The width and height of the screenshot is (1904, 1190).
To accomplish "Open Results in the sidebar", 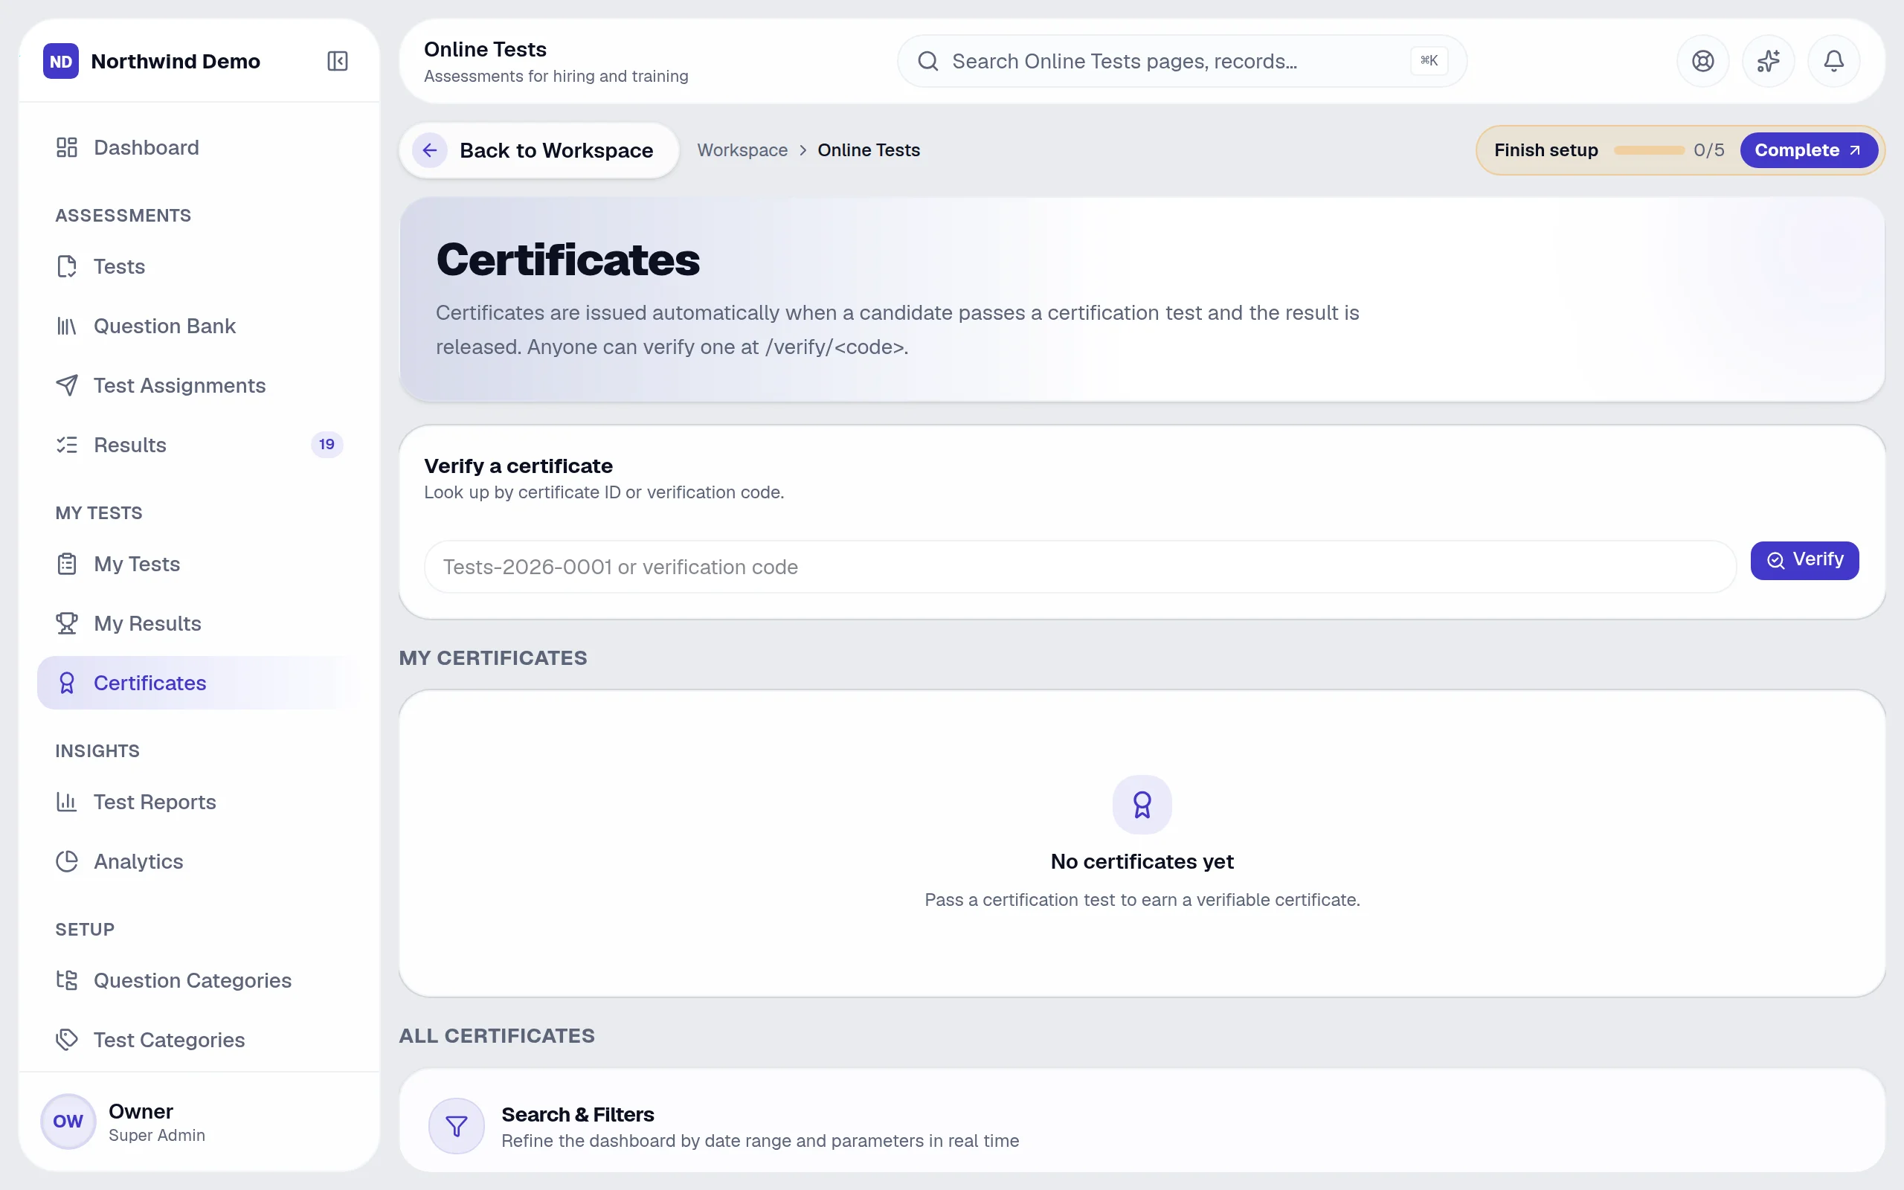I will [199, 445].
